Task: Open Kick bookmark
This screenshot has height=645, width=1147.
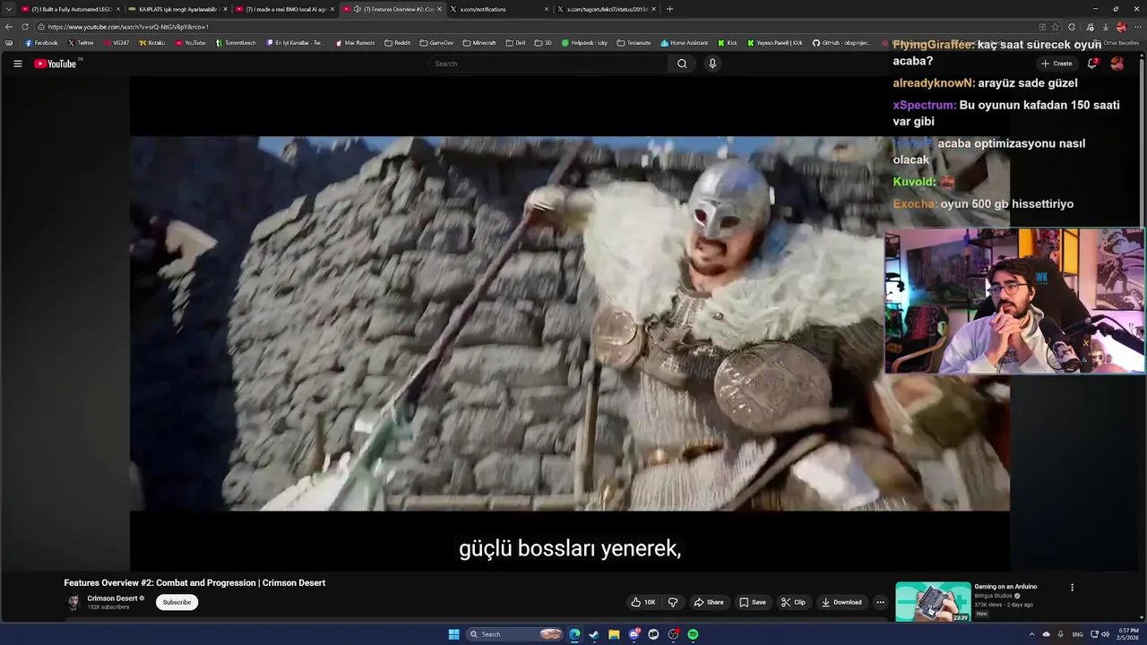Action: [x=728, y=43]
